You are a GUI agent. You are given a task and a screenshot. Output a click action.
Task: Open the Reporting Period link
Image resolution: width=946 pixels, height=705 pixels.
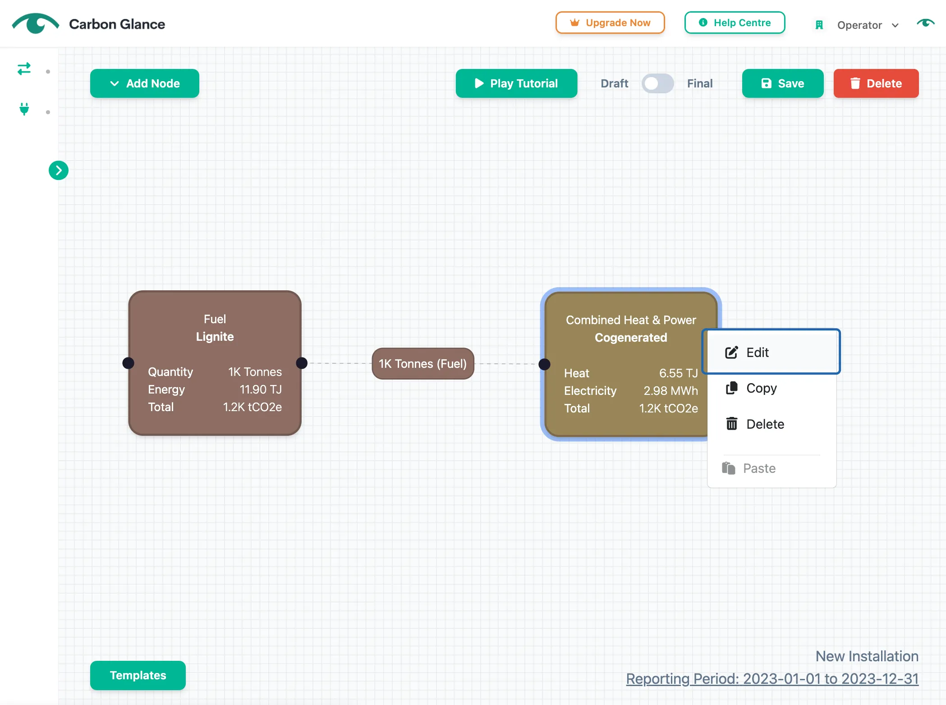772,679
